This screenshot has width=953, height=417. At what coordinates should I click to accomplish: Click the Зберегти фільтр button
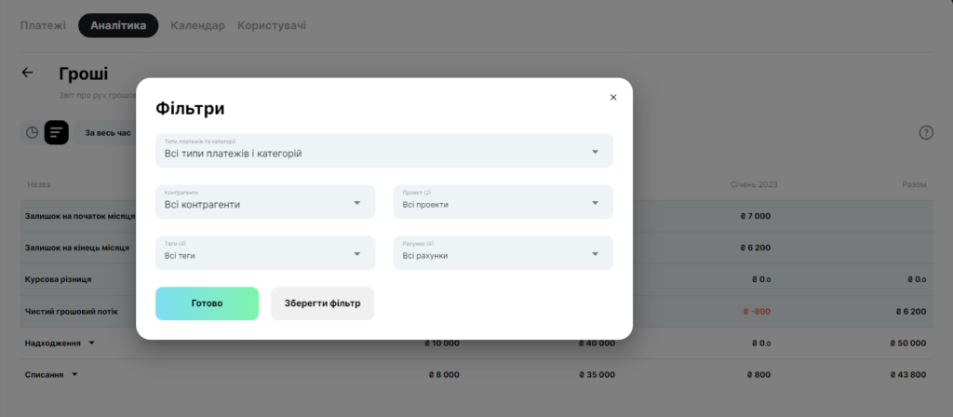point(322,303)
